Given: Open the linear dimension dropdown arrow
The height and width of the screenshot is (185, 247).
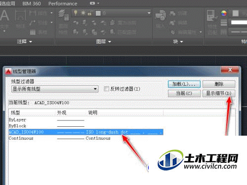Looking at the screenshot, I should pyautogui.click(x=51, y=13).
